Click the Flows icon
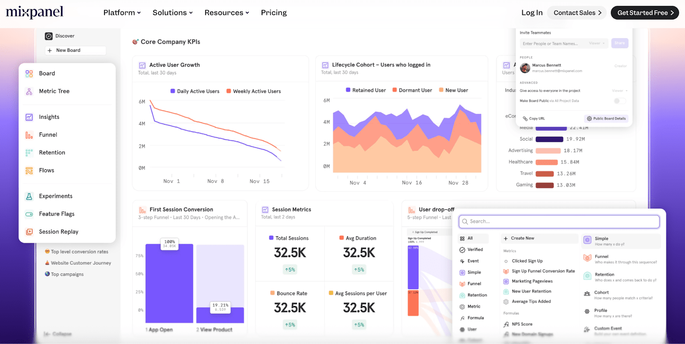The height and width of the screenshot is (344, 685). (x=29, y=171)
